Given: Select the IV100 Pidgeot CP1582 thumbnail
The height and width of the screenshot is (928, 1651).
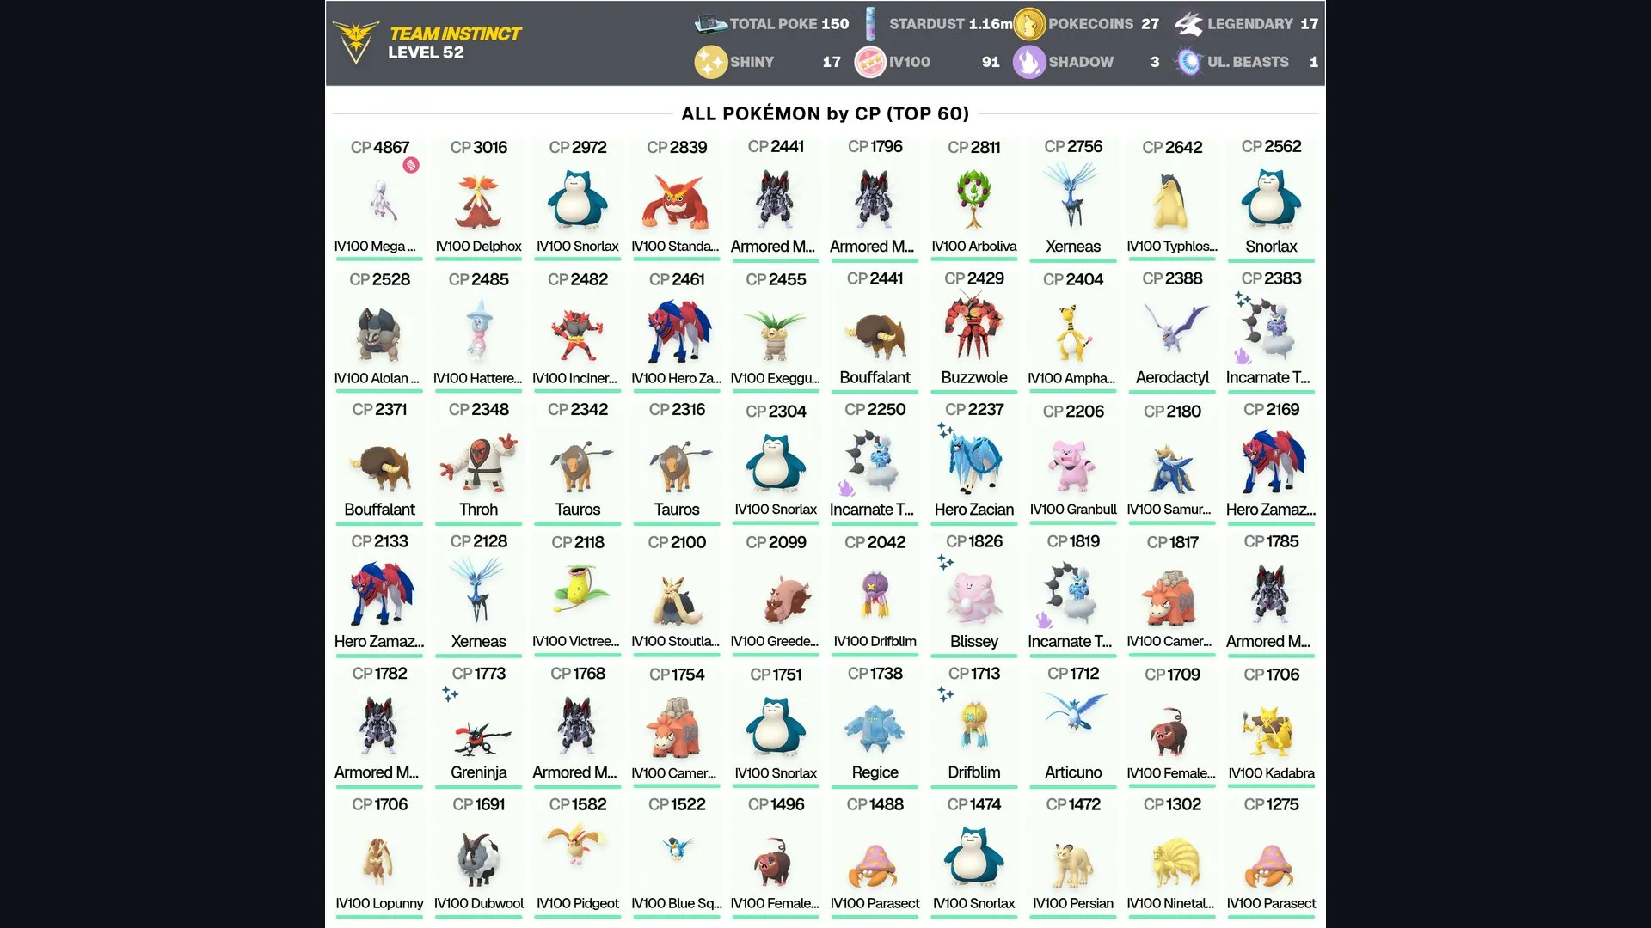Looking at the screenshot, I should click(578, 846).
